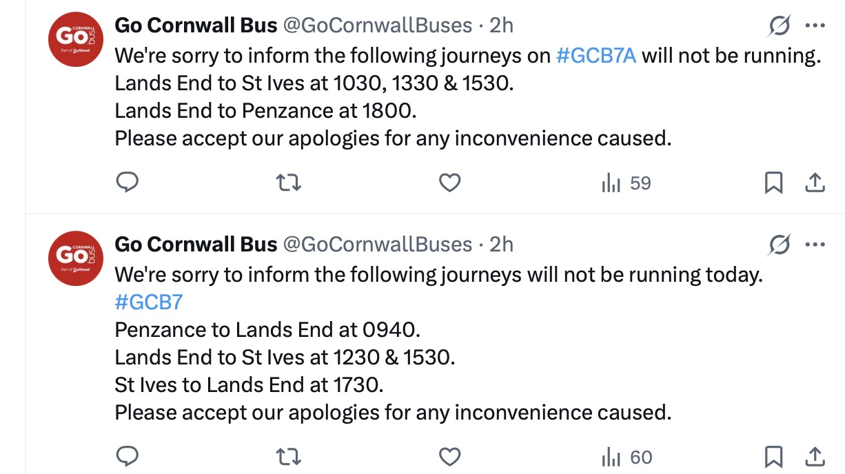The image size is (845, 474).
Task: Open the #GCB7 hashtag
Action: click(x=148, y=302)
